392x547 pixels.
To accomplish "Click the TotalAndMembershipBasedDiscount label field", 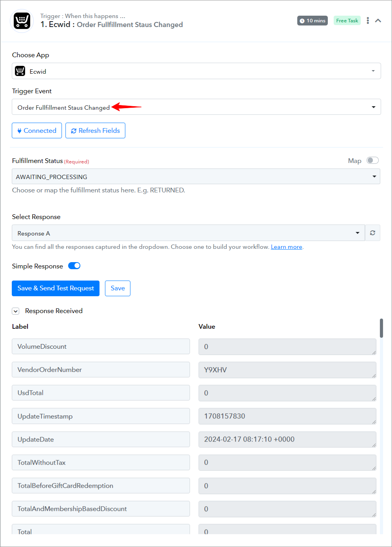I will coord(101,509).
